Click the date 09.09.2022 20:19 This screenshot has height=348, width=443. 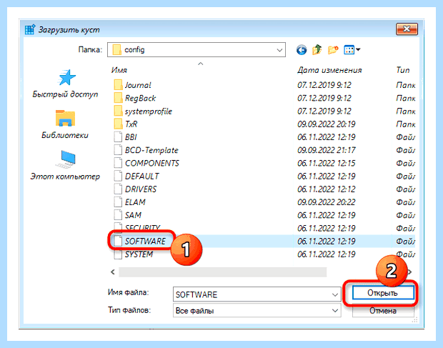327,124
